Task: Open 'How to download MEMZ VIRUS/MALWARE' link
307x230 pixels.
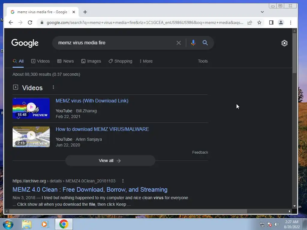Action: tap(102, 129)
